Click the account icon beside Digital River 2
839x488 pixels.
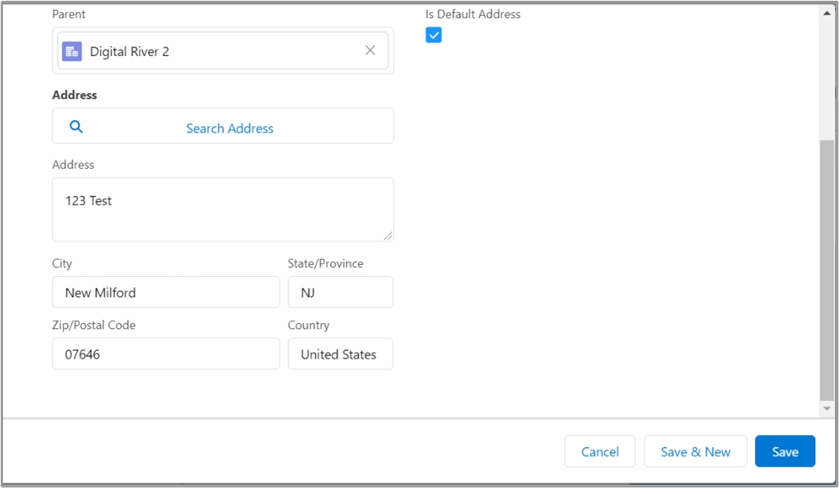(72, 51)
